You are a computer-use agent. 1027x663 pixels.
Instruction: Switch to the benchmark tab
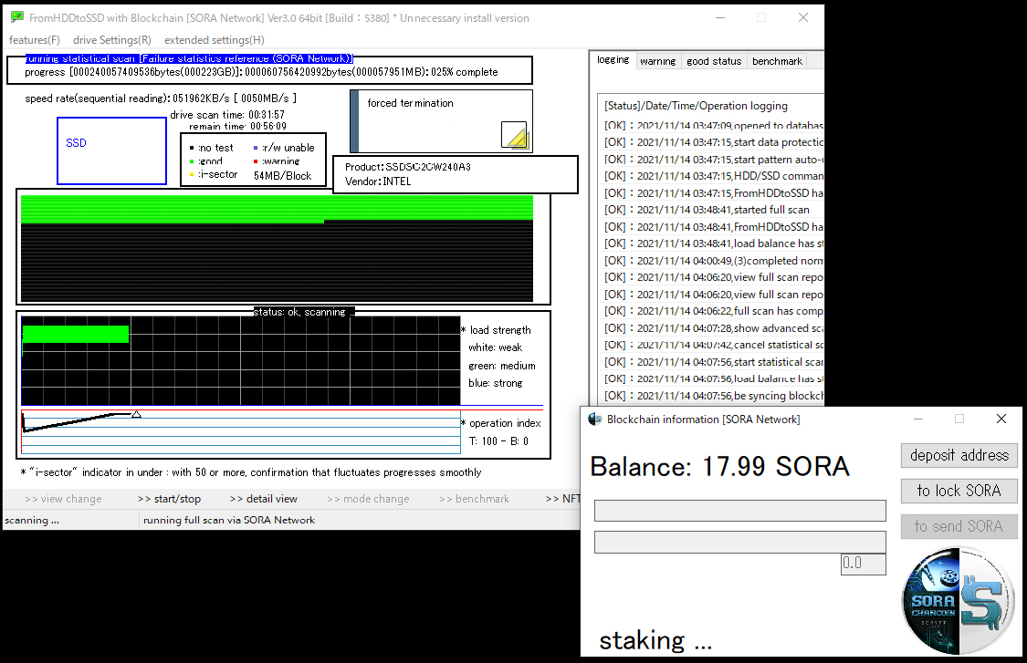777,61
